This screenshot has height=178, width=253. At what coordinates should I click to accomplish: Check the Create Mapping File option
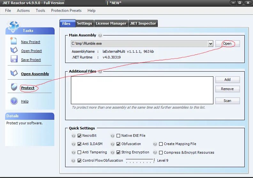tap(161, 144)
